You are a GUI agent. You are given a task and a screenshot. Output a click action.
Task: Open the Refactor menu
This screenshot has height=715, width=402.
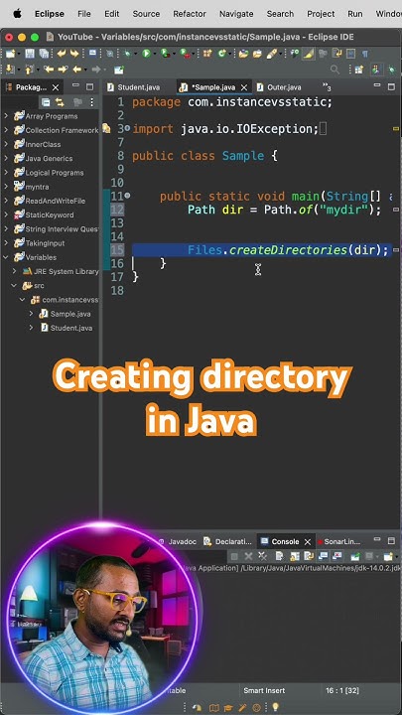tap(190, 14)
